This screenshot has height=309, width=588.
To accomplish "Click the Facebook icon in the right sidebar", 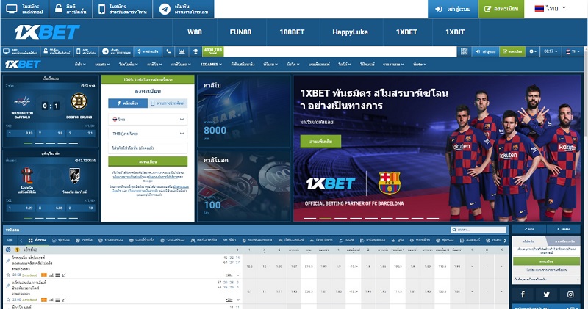I will pyautogui.click(x=523, y=294).
